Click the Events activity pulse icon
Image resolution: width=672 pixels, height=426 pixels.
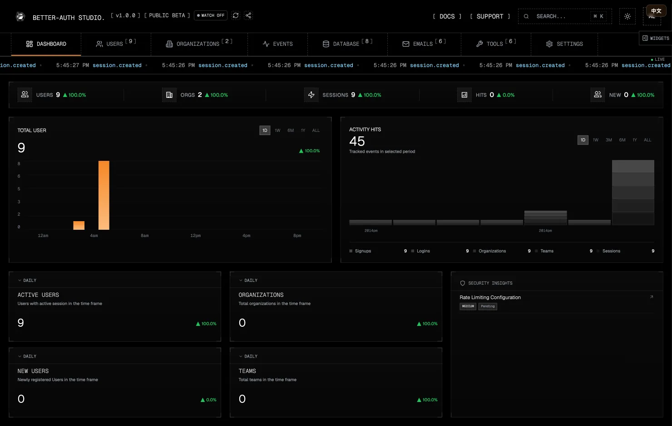click(266, 44)
